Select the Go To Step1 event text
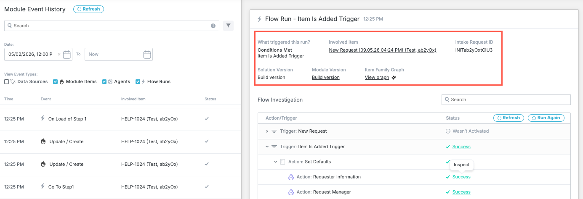The height and width of the screenshot is (199, 583). click(x=61, y=187)
